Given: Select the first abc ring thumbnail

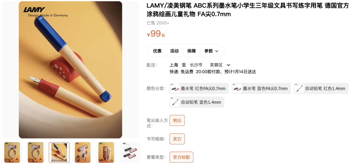Looking at the screenshot, I should pyautogui.click(x=12, y=152).
